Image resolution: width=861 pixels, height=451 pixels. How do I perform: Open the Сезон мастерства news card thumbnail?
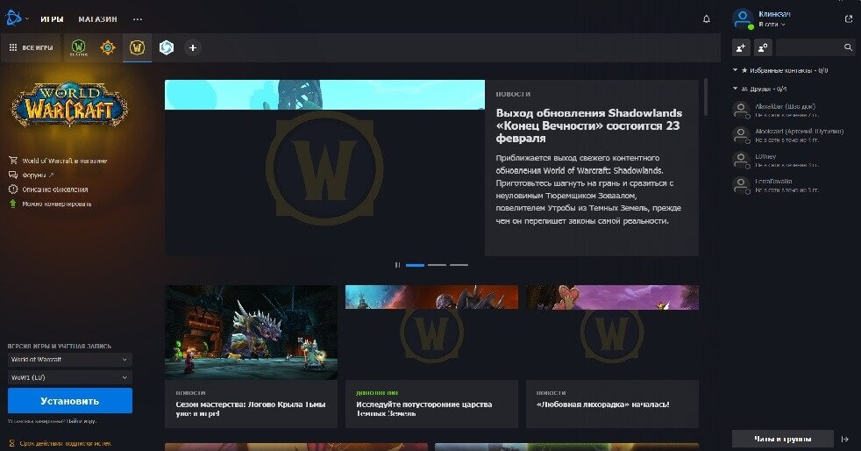(251, 332)
